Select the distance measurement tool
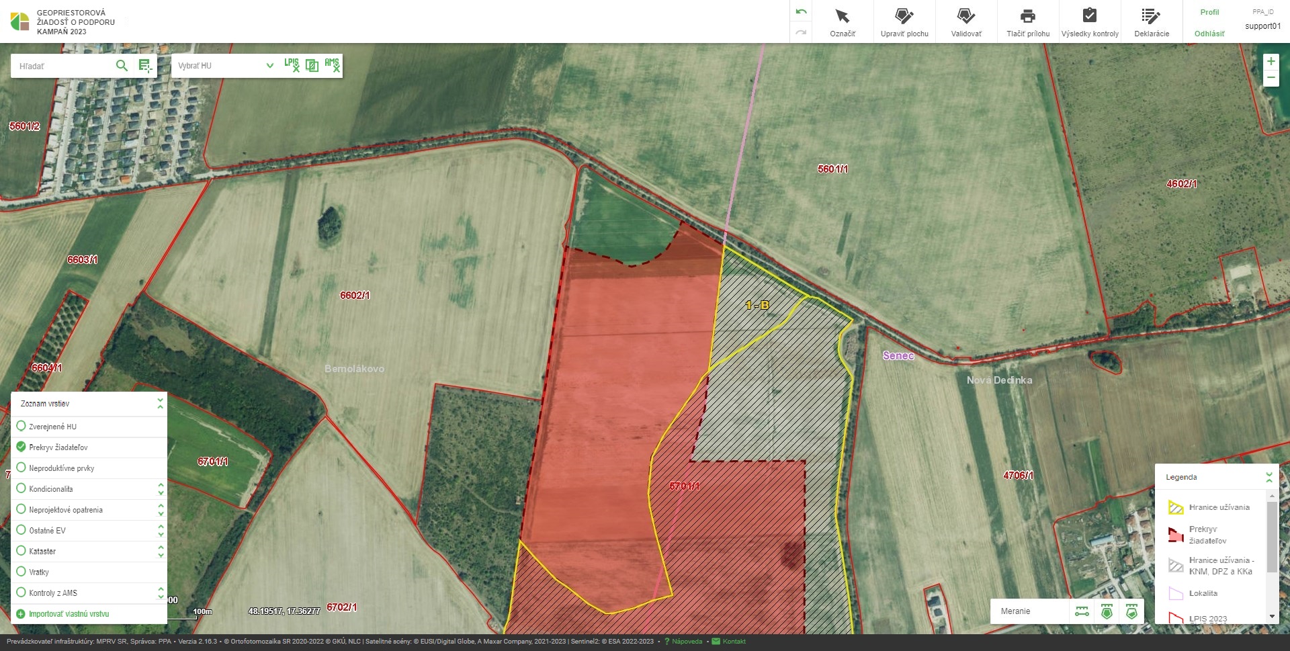1290x651 pixels. [x=1082, y=611]
